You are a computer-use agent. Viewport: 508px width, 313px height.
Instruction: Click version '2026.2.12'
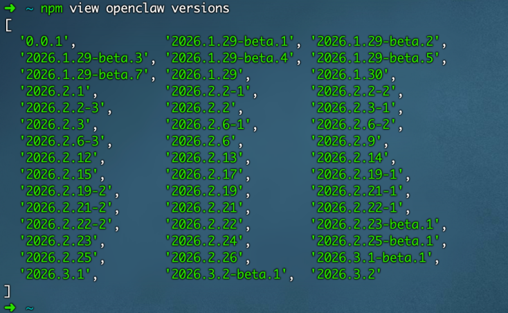[59, 158]
